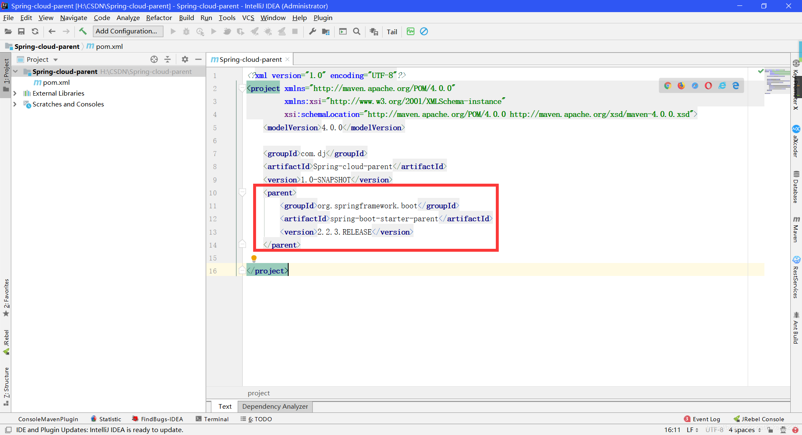Screen dimensions: 802x435
Task: Open pom in Opera browser icon
Action: pos(708,86)
